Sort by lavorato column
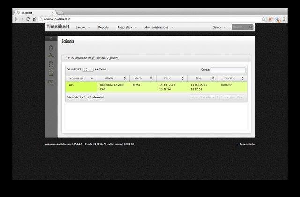The image size is (300, 197). click(x=233, y=78)
